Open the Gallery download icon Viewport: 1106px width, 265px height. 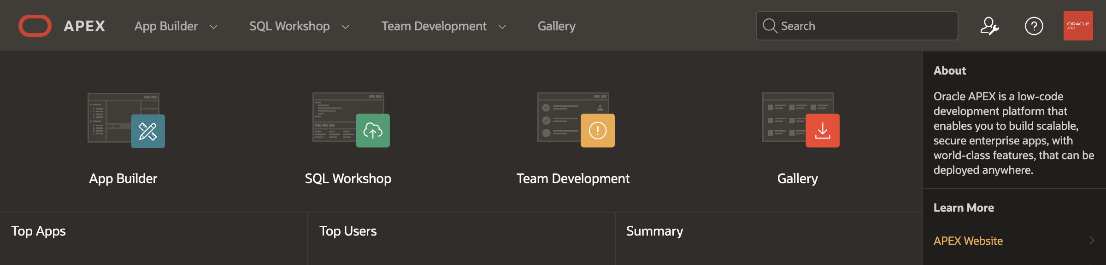[822, 131]
